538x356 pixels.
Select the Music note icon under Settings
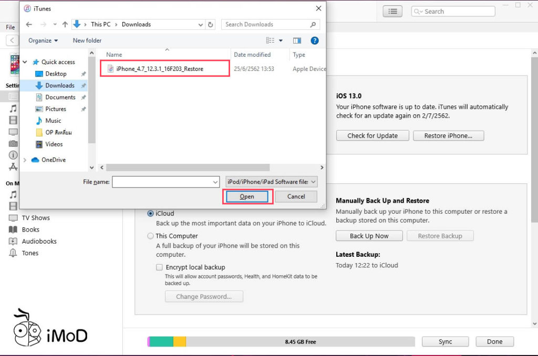tap(13, 108)
